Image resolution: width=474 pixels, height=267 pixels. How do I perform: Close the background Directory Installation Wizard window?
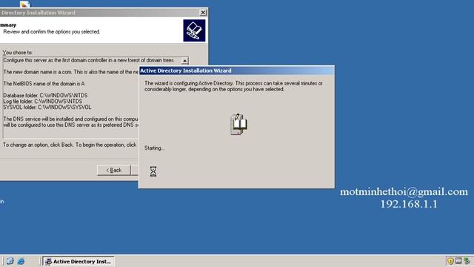pyautogui.click(x=203, y=13)
